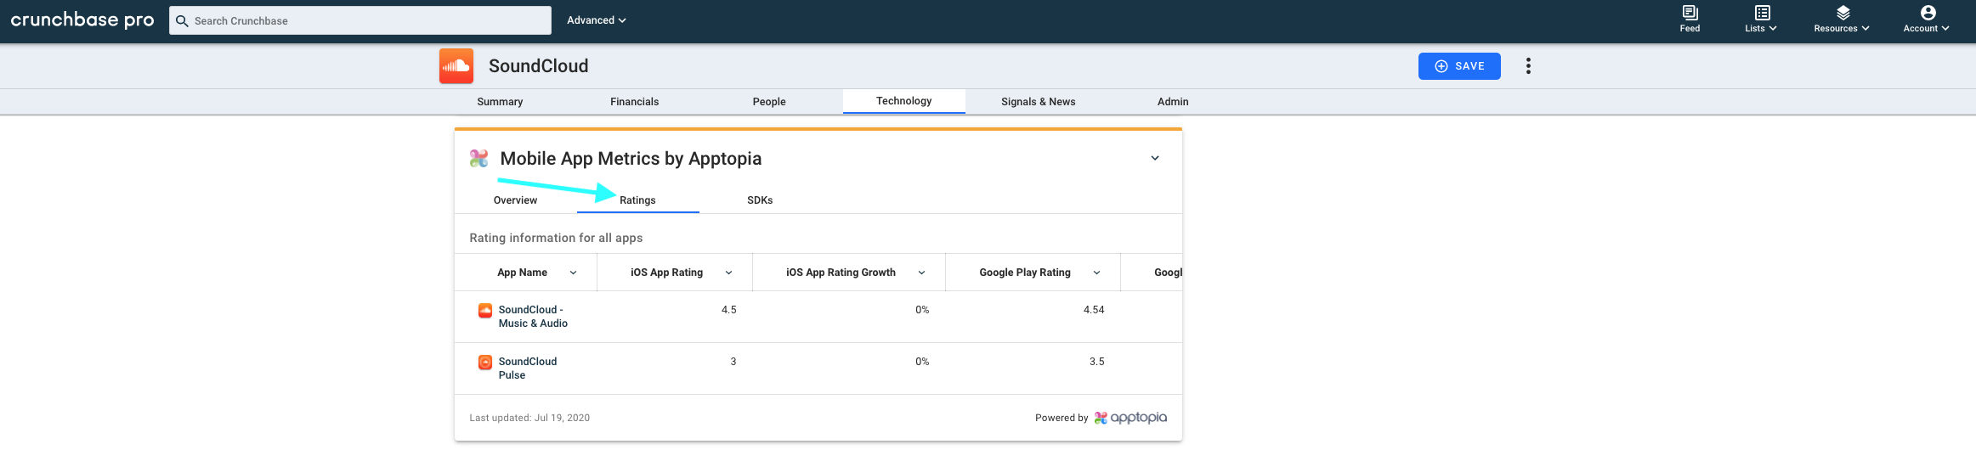Click the Search Crunchbase input field
This screenshot has height=450, width=1976.
pyautogui.click(x=360, y=20)
